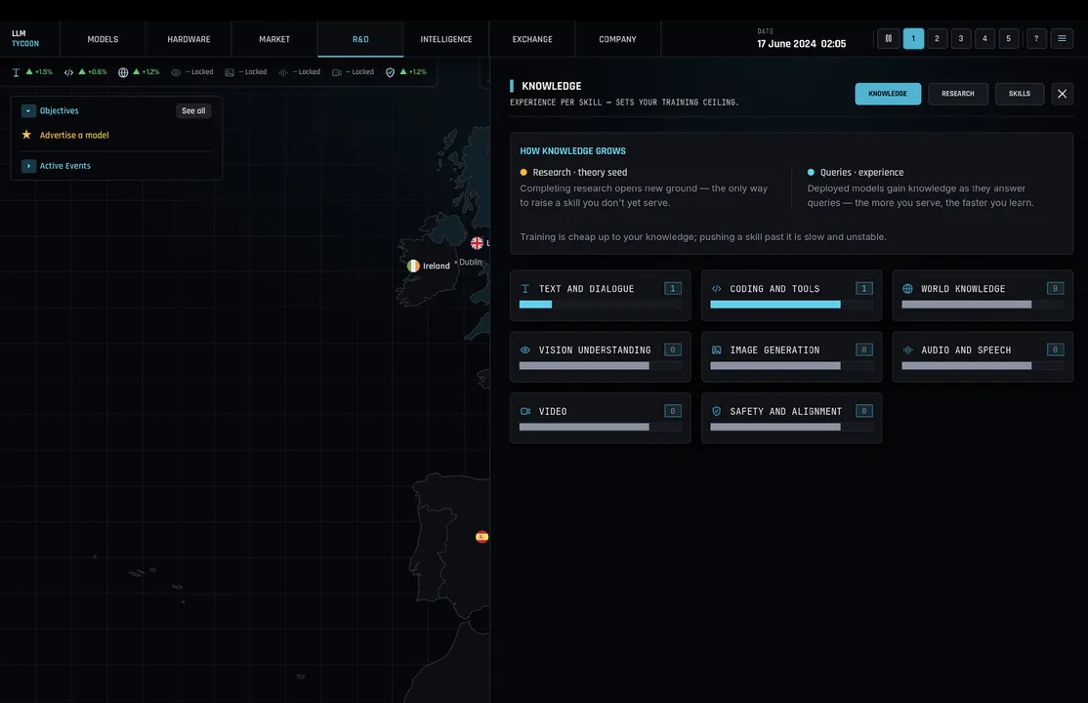
Task: Close the Knowledge panel
Action: tap(1062, 94)
